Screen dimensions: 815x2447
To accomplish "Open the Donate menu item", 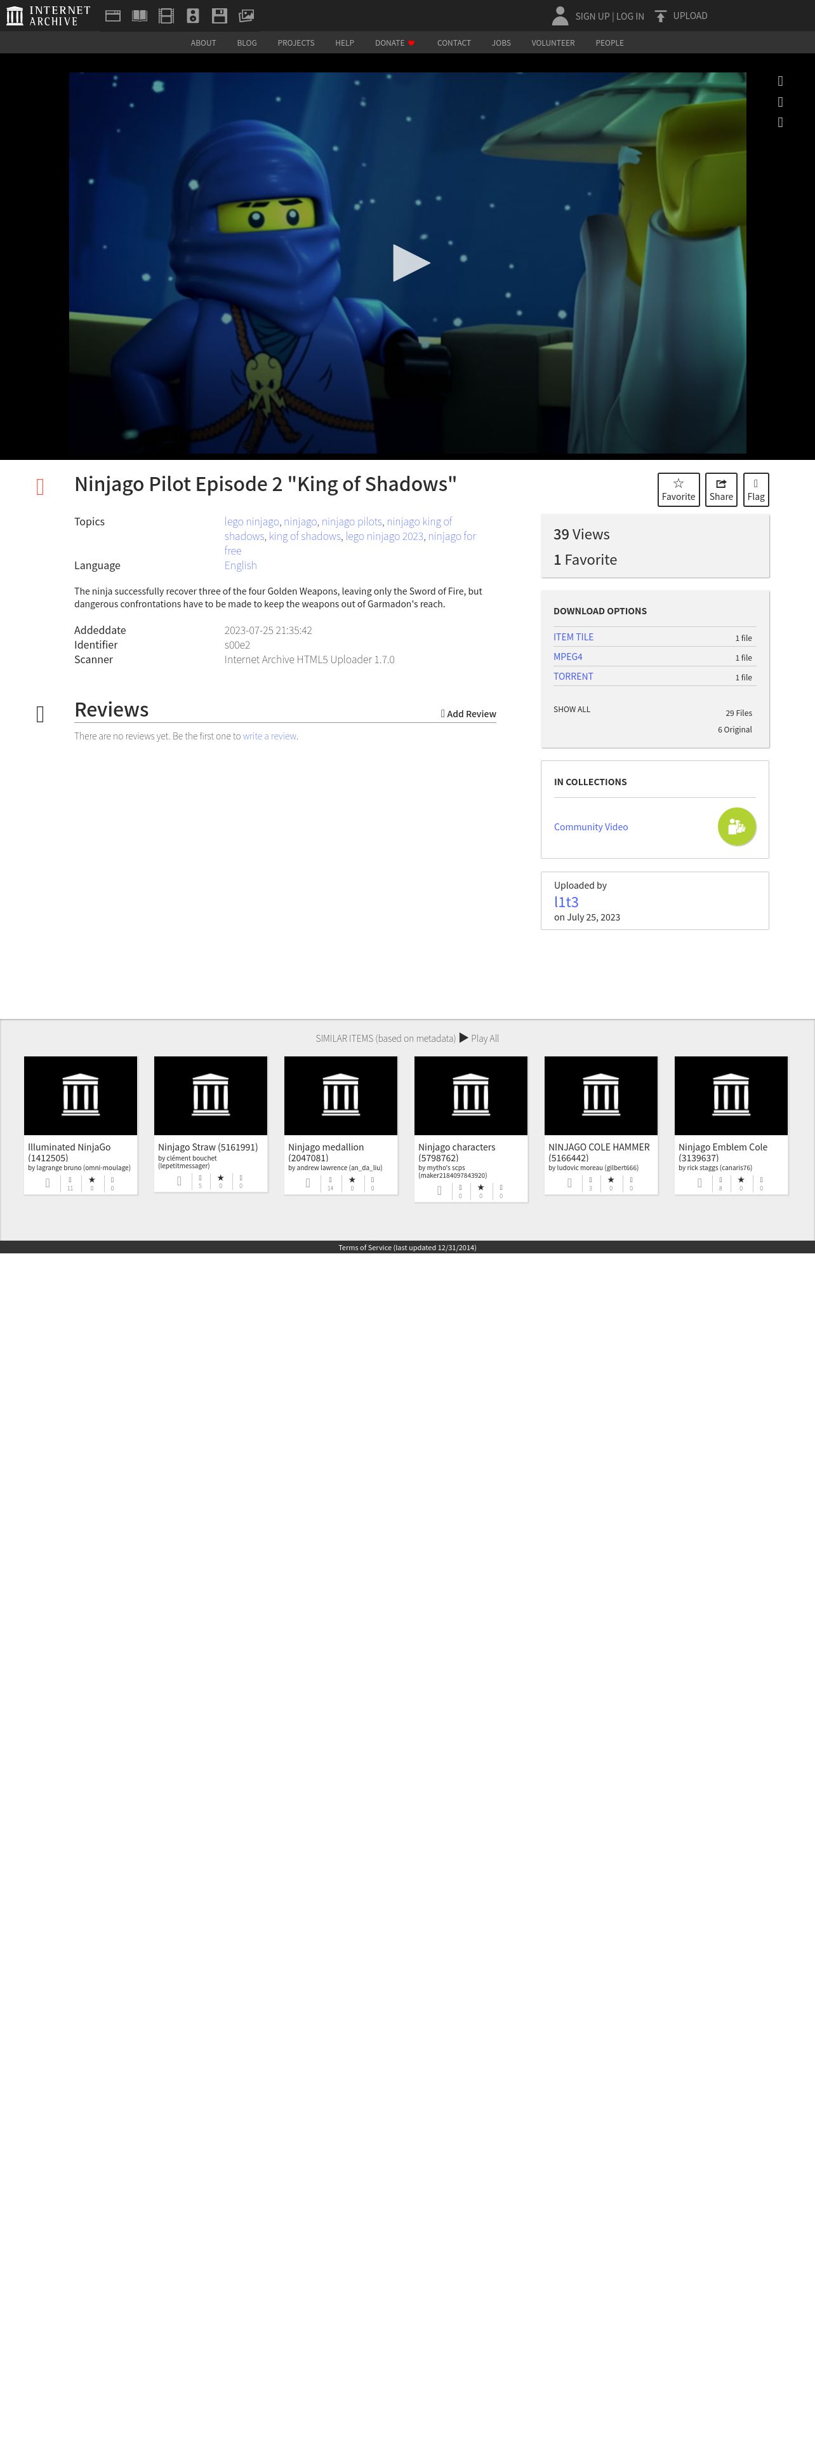I will (395, 43).
